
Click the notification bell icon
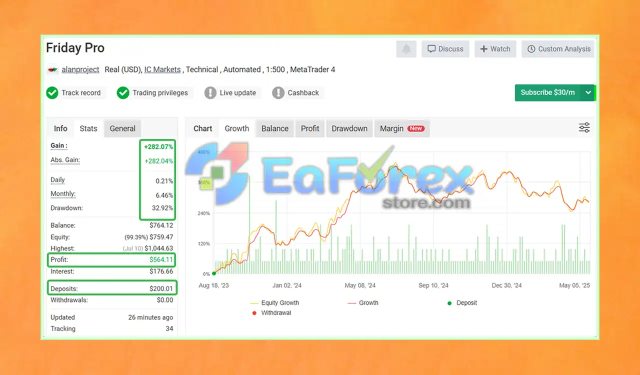click(x=406, y=49)
